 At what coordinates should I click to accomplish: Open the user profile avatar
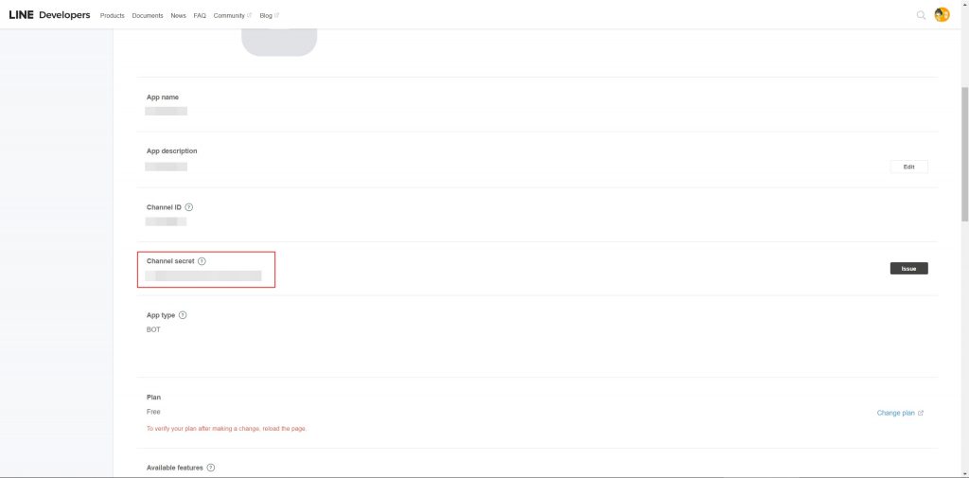tap(942, 15)
